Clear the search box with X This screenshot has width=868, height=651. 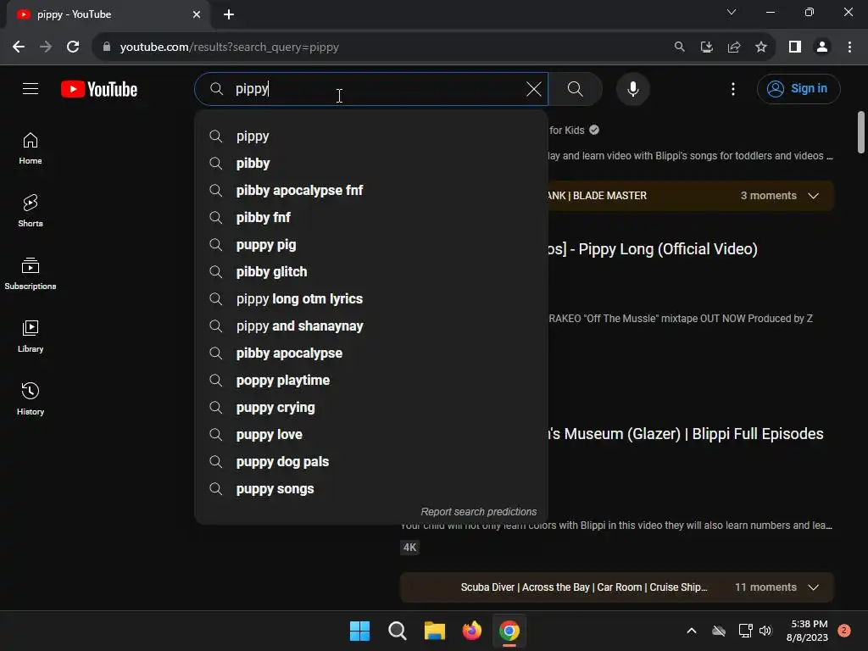534,88
